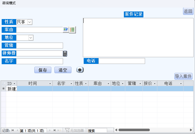The width and height of the screenshot is (195, 134).
Task: Open the calculator next to 律师费
Action: pyautogui.click(x=65, y=54)
